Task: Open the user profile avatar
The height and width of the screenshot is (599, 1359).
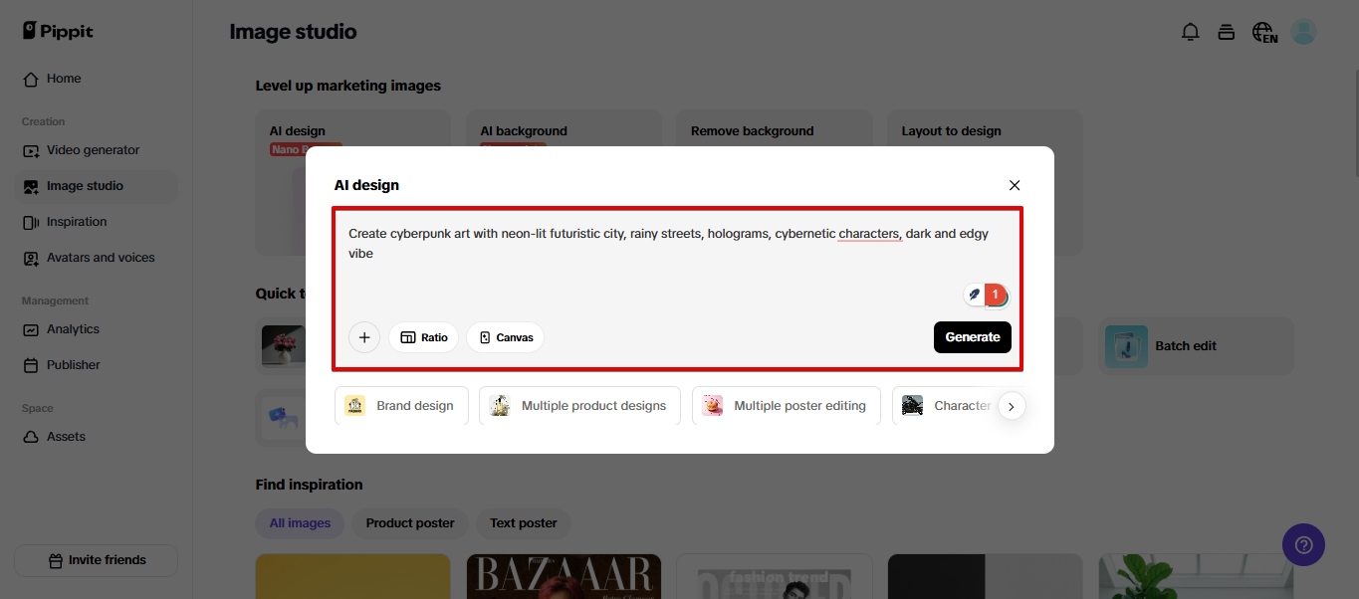Action: [x=1303, y=32]
